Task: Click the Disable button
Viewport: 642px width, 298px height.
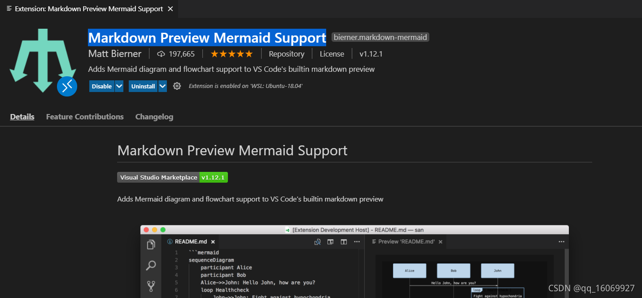Action: 102,86
